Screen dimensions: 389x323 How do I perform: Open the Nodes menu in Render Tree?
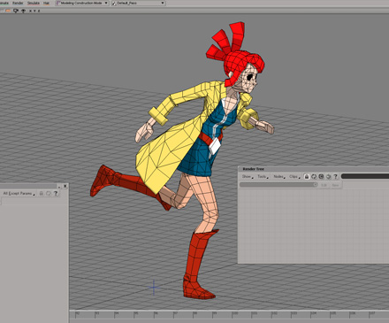click(279, 176)
